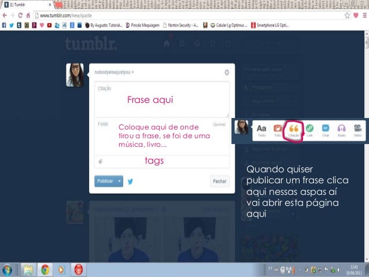369x277 pixels.
Task: Open the Smartphone LG Opti bookmark
Action: (x=270, y=25)
